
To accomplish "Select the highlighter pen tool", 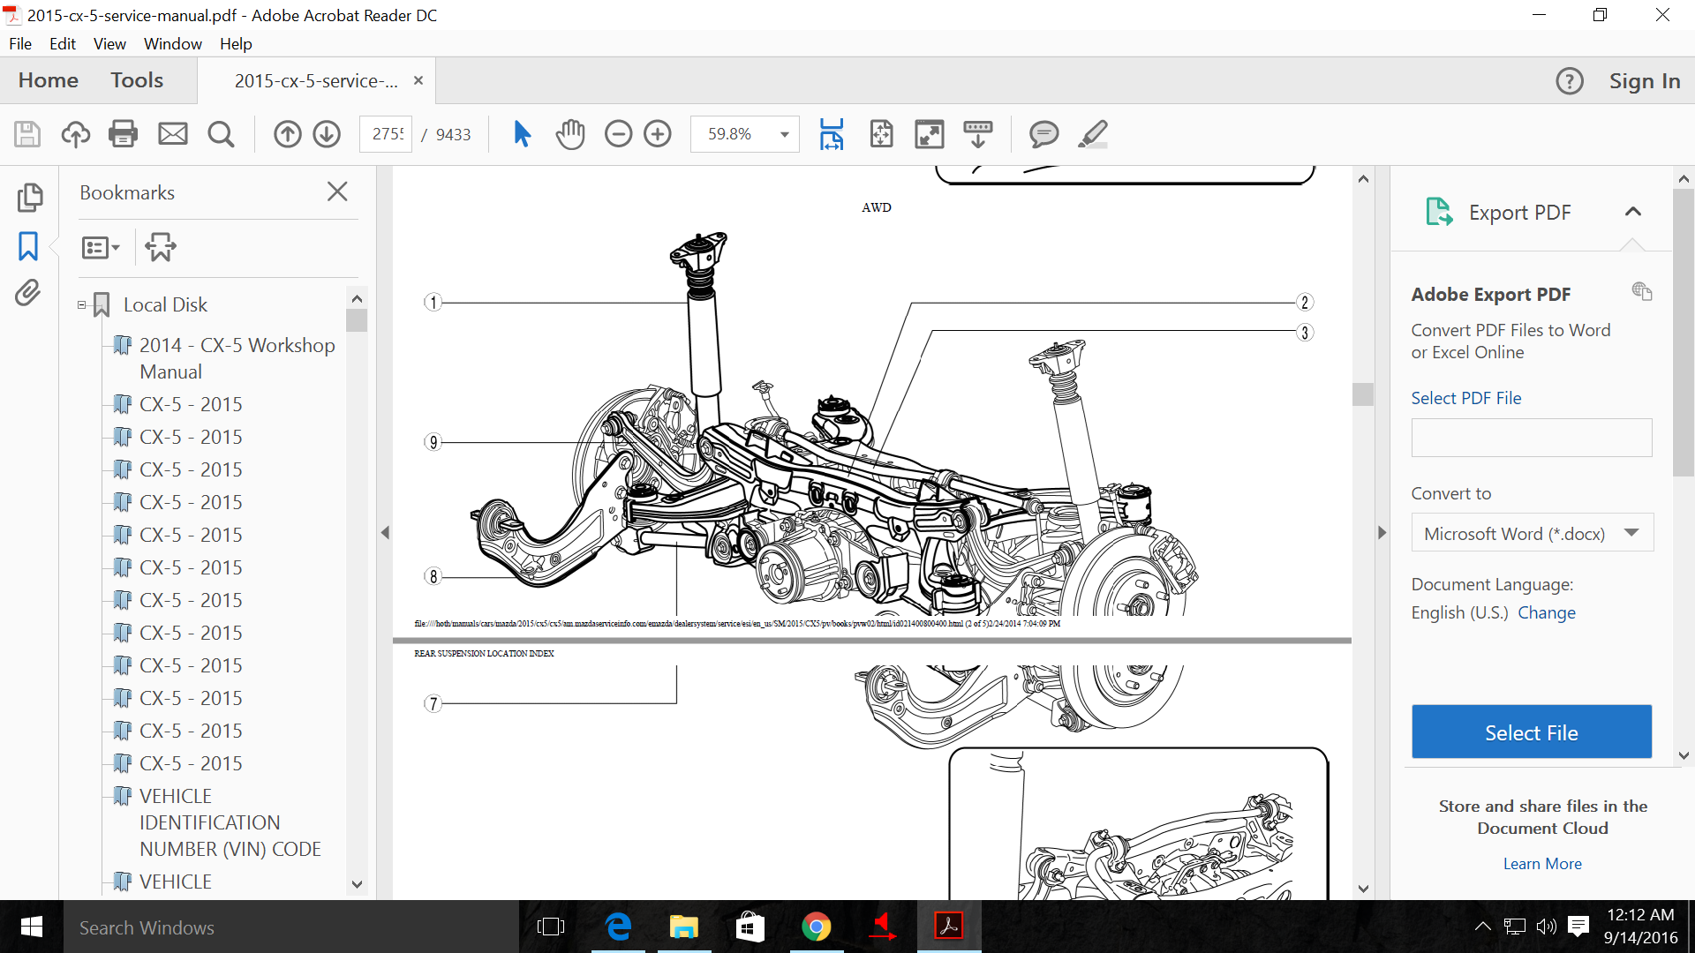I will click(x=1093, y=134).
